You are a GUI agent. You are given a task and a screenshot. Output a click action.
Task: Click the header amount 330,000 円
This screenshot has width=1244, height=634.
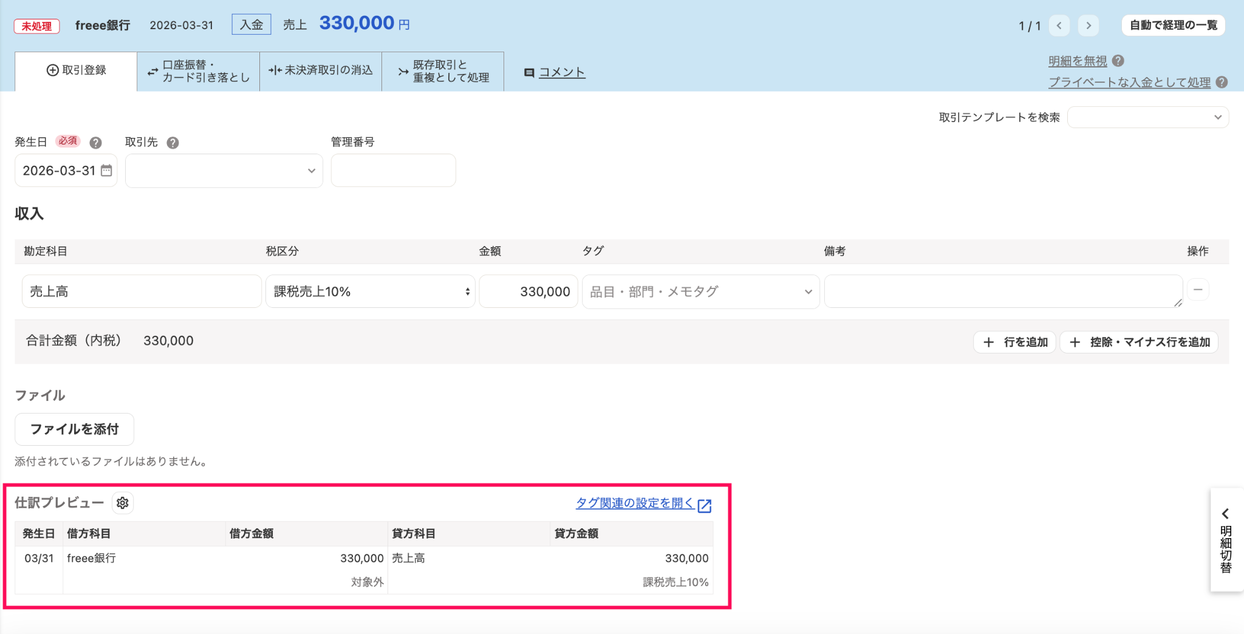tap(364, 24)
